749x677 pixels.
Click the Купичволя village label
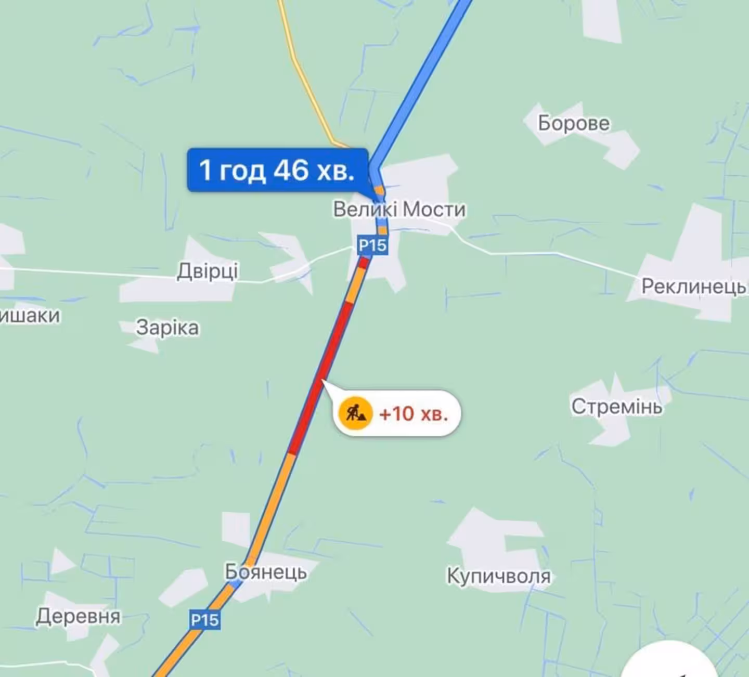pos(499,576)
